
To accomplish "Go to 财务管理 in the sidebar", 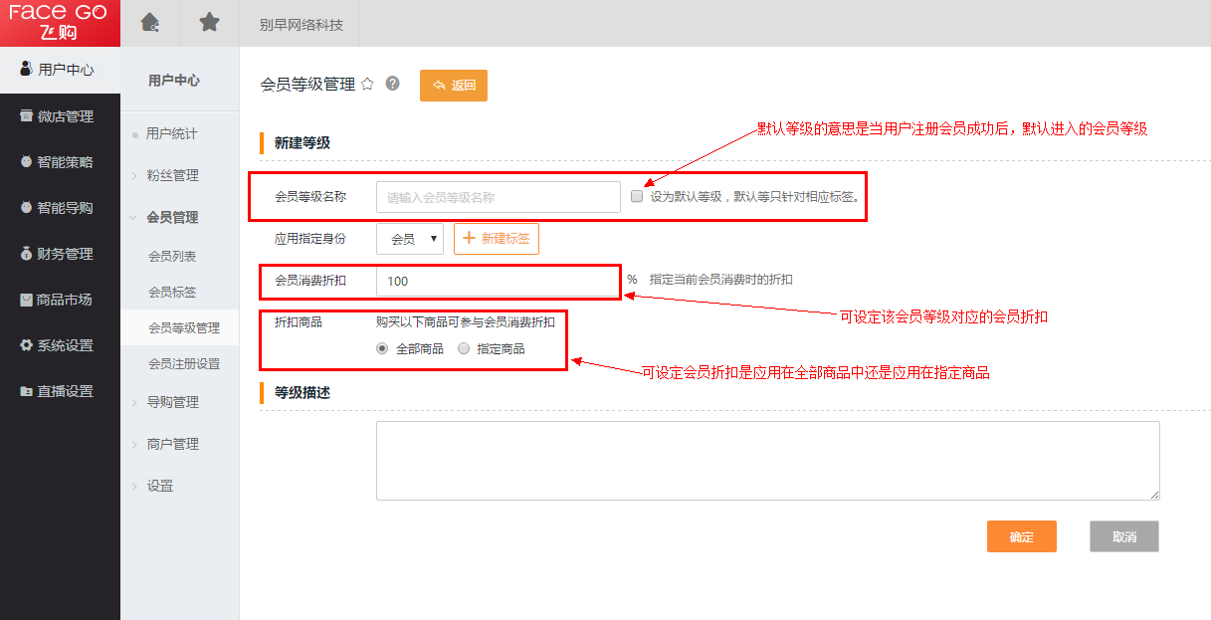I will click(60, 254).
